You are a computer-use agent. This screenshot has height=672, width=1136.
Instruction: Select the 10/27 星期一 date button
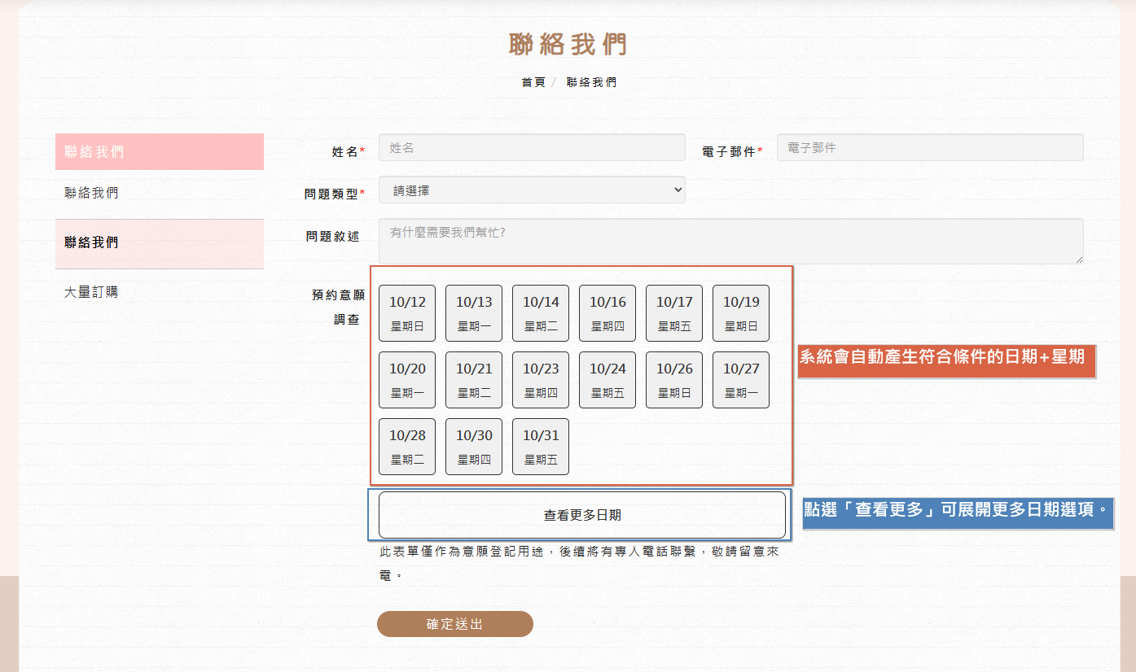coord(741,380)
